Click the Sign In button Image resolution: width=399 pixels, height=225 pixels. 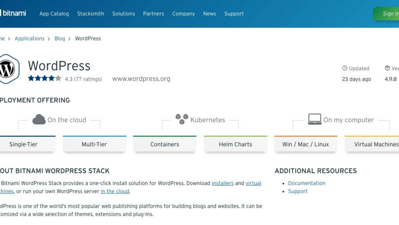(x=386, y=14)
